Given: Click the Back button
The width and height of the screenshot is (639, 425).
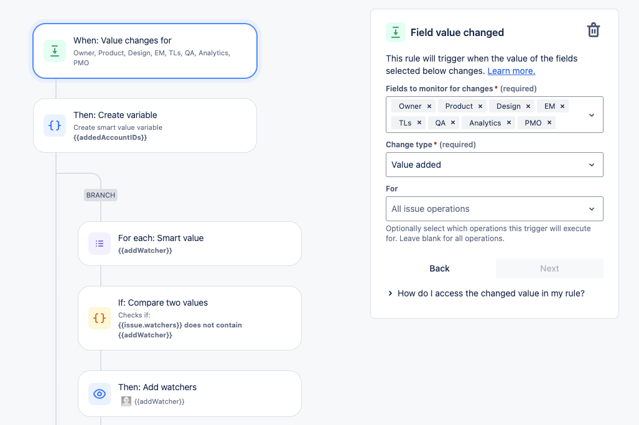Looking at the screenshot, I should (439, 268).
